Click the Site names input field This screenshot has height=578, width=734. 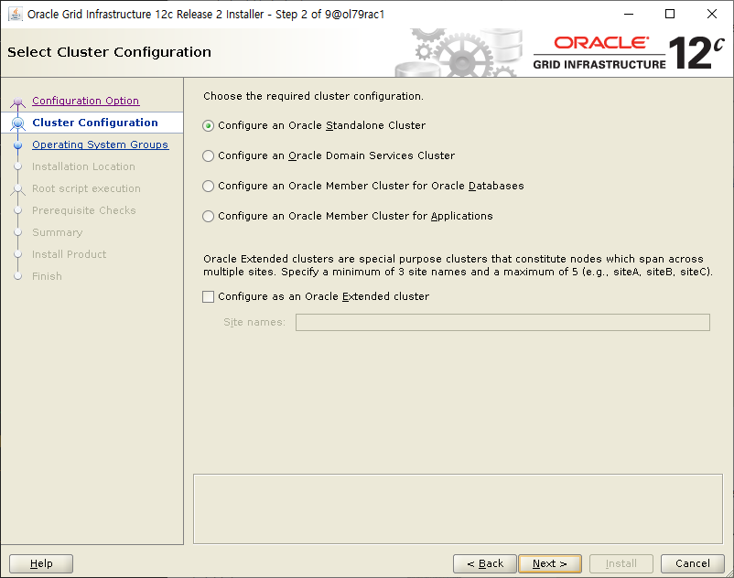point(502,322)
